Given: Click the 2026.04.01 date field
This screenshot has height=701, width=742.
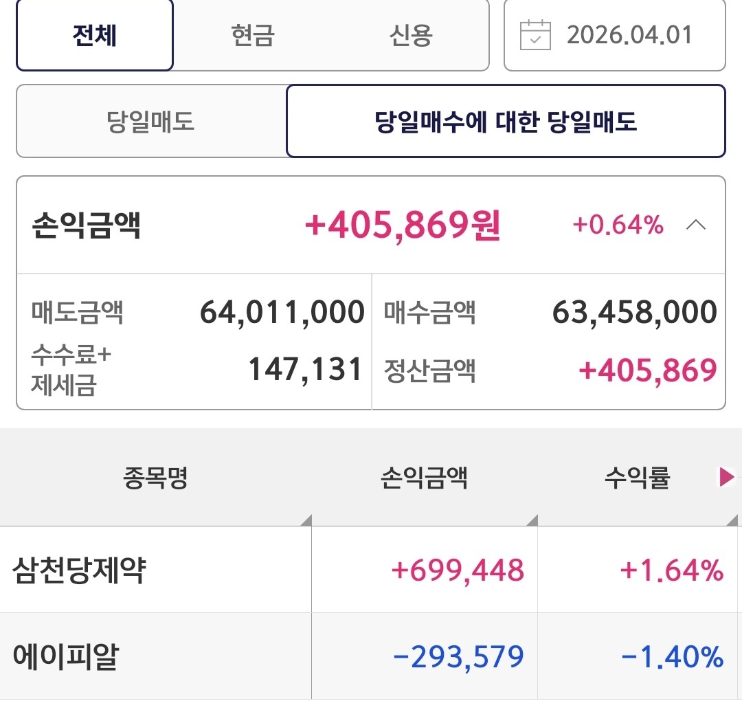Looking at the screenshot, I should [629, 35].
